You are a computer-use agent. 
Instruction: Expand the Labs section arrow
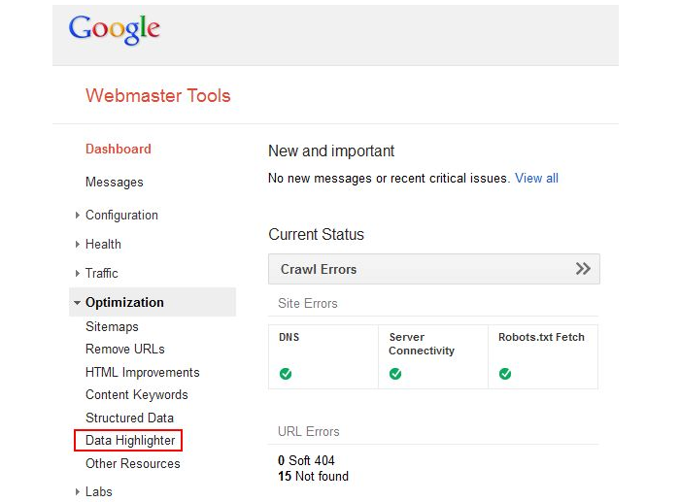(77, 491)
